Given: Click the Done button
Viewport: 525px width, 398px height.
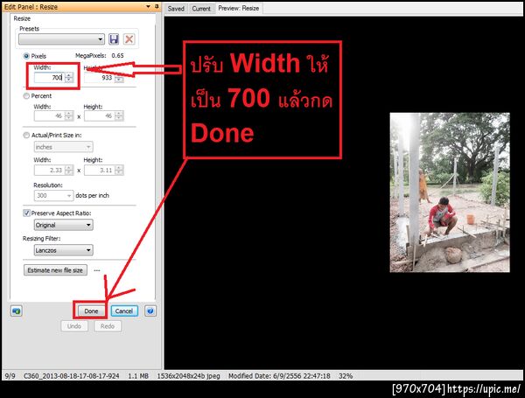Looking at the screenshot, I should (x=91, y=311).
